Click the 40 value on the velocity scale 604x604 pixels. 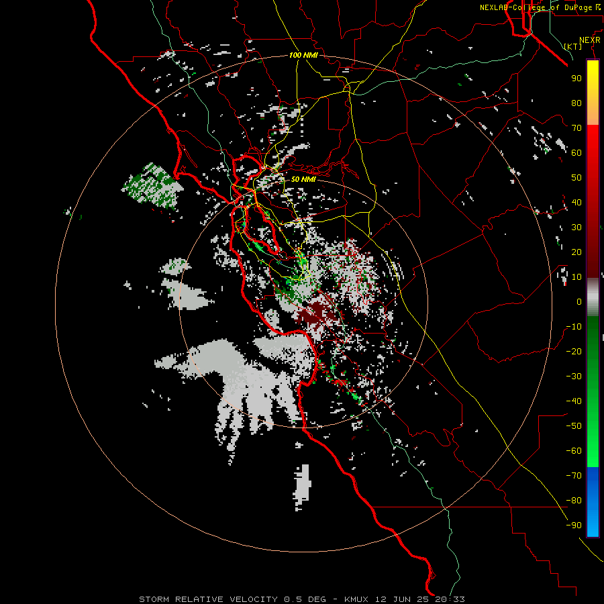576,202
